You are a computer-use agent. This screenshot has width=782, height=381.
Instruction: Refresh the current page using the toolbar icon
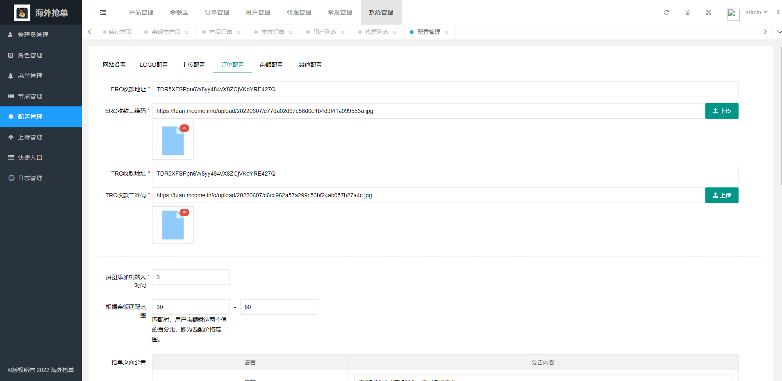(x=666, y=12)
